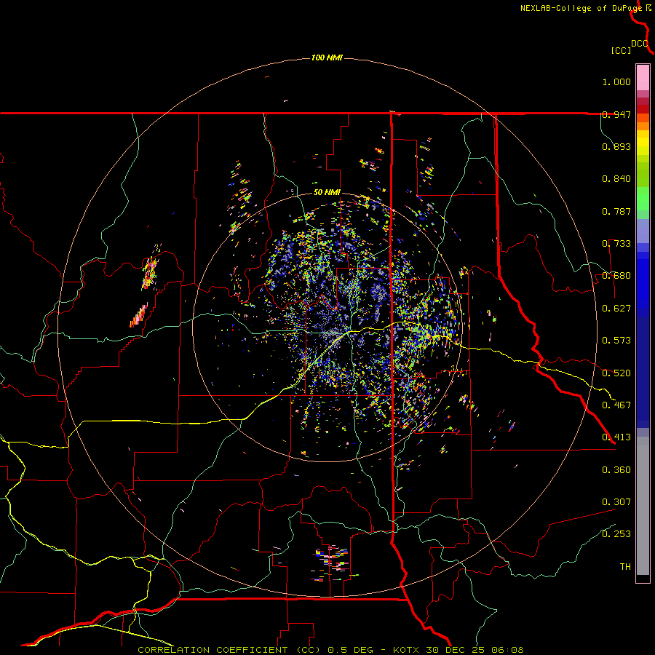655x655 pixels.
Task: Click the 0.947 scale value
Action: [x=616, y=114]
